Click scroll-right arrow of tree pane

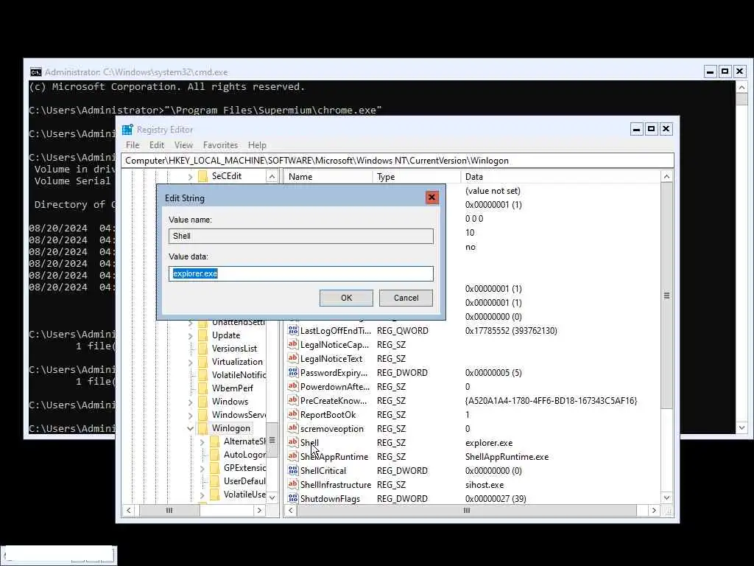click(x=260, y=510)
